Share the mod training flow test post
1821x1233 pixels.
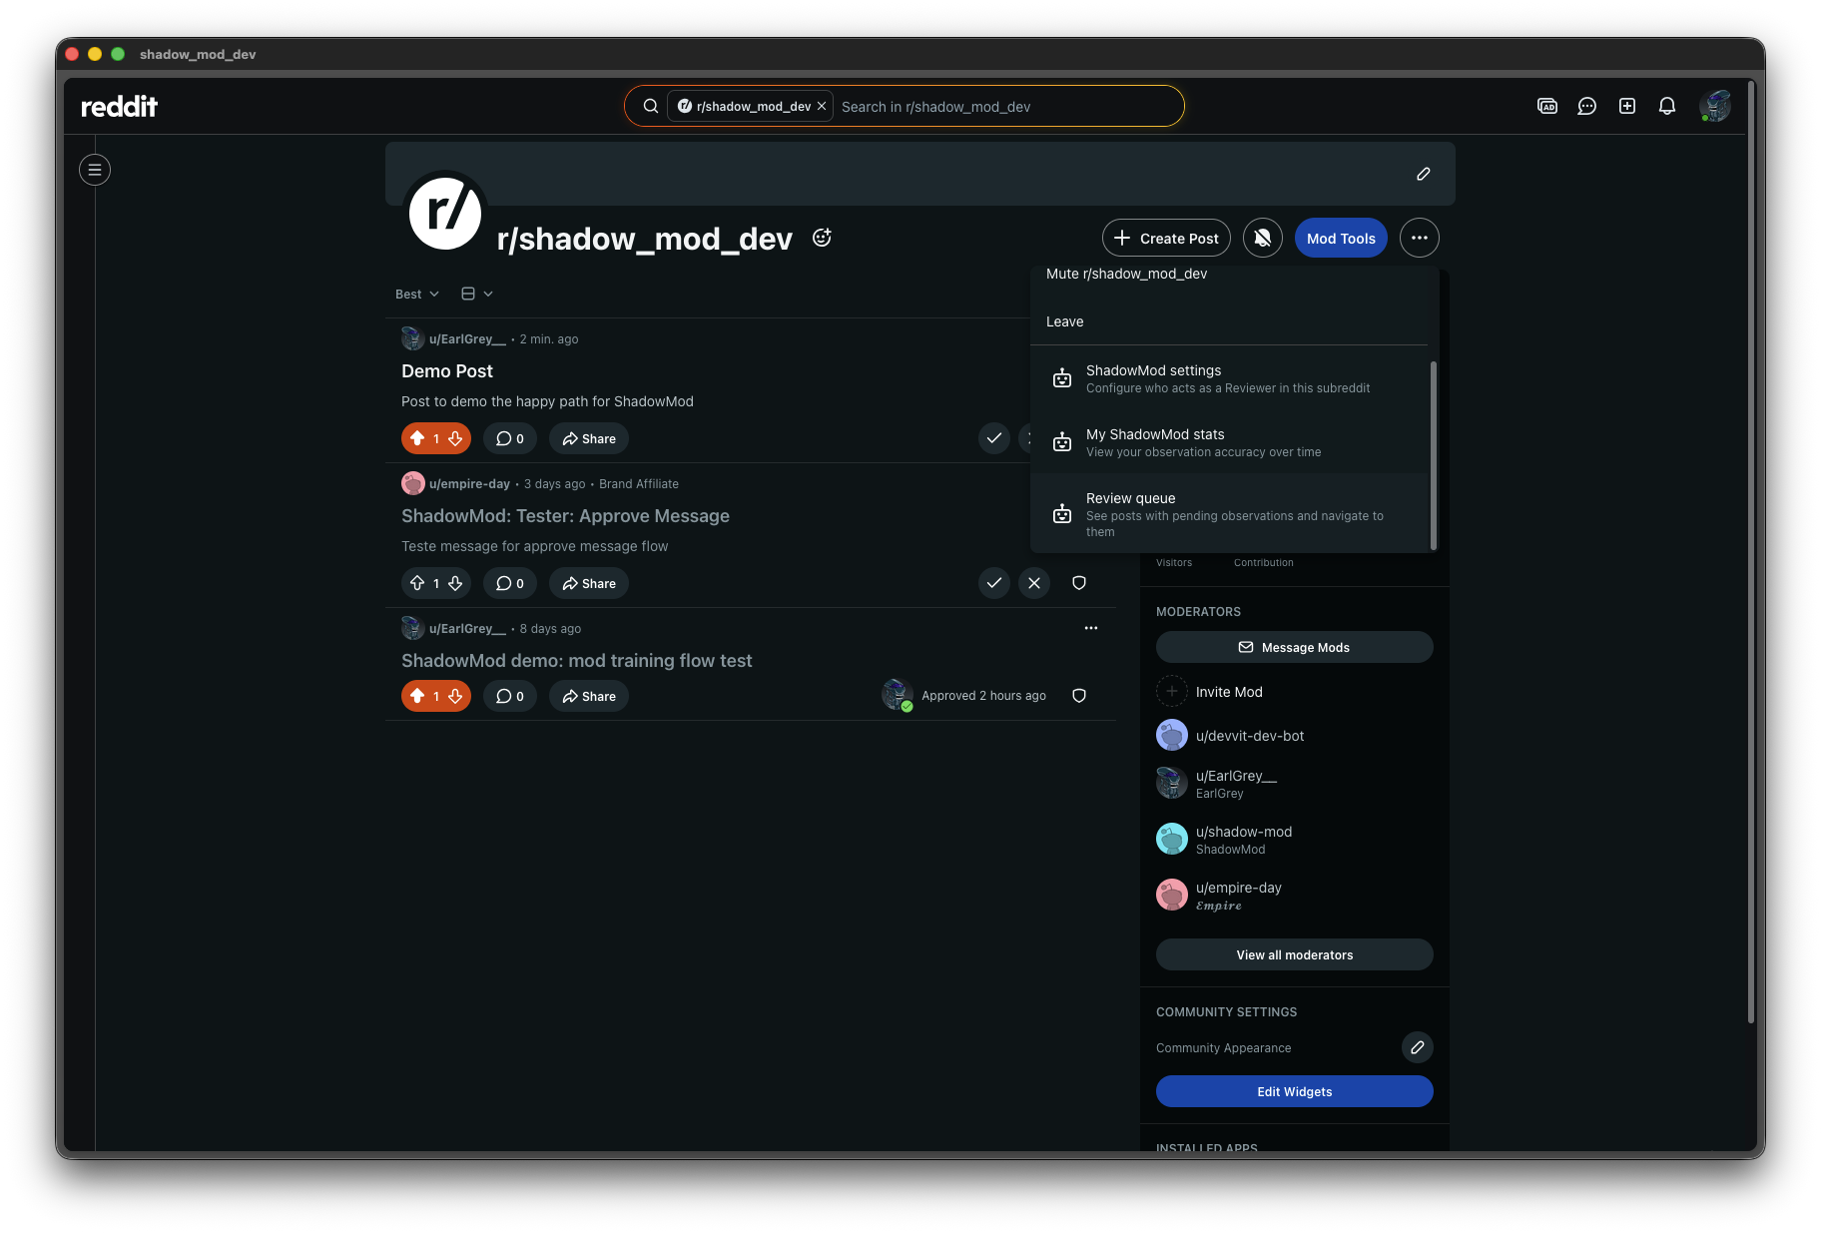pyautogui.click(x=589, y=696)
